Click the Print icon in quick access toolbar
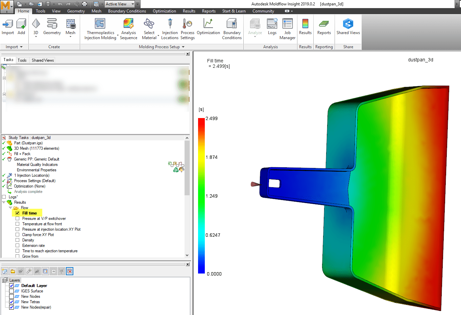 84,4
